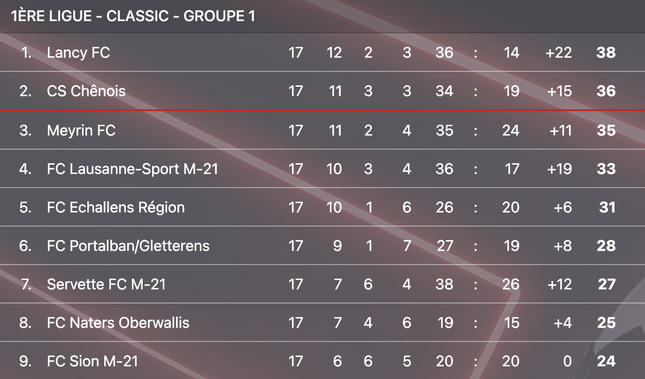Click FC Sion M-21's 24 points total

point(606,361)
